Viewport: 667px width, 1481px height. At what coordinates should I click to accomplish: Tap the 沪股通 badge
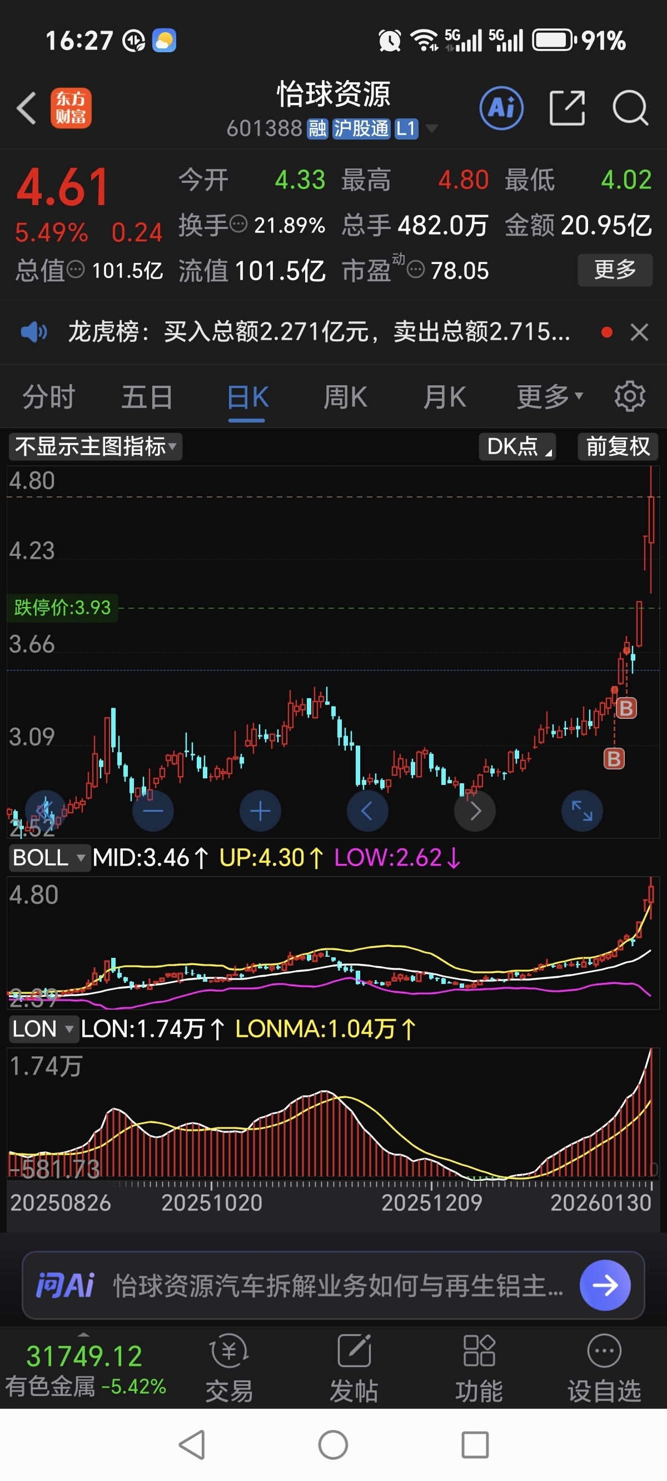(361, 129)
